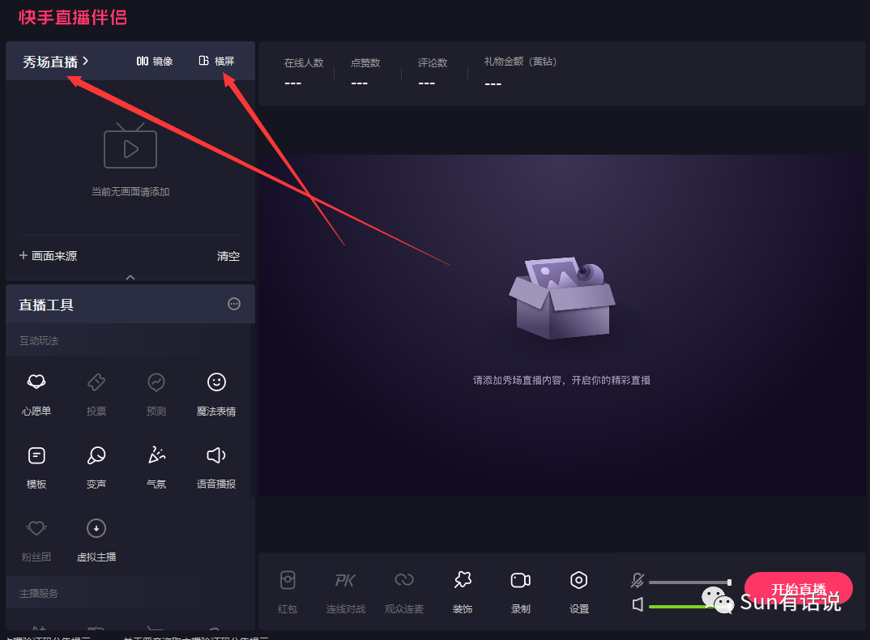Open the 预测 prediction tool

(156, 394)
